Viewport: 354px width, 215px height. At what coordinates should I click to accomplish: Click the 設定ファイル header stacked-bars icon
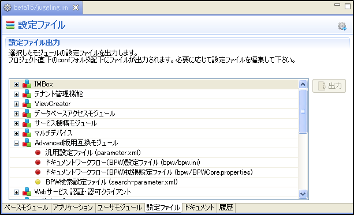point(10,25)
